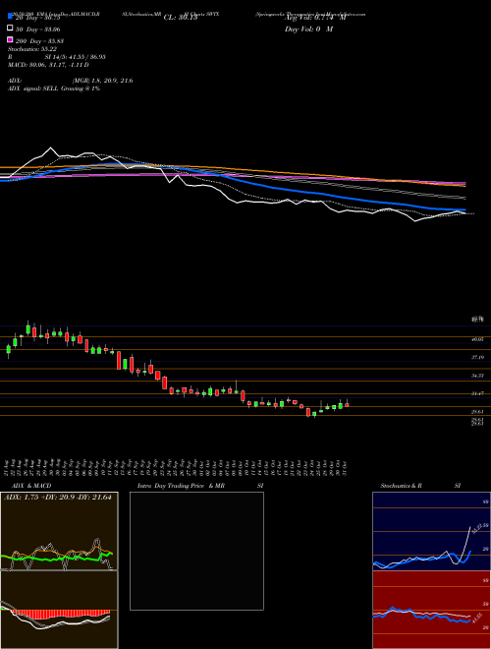The image size is (491, 649).
Task: Click the white 50 Day legend swatch
Action: 11,29
